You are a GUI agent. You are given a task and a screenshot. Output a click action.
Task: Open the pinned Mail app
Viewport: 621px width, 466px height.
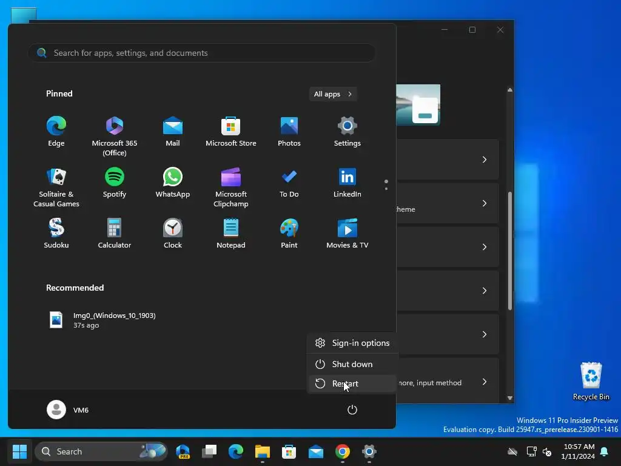tap(173, 132)
